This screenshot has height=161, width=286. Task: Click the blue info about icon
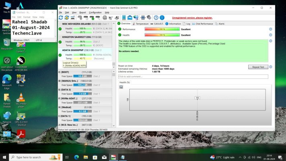pyautogui.click(x=162, y=18)
